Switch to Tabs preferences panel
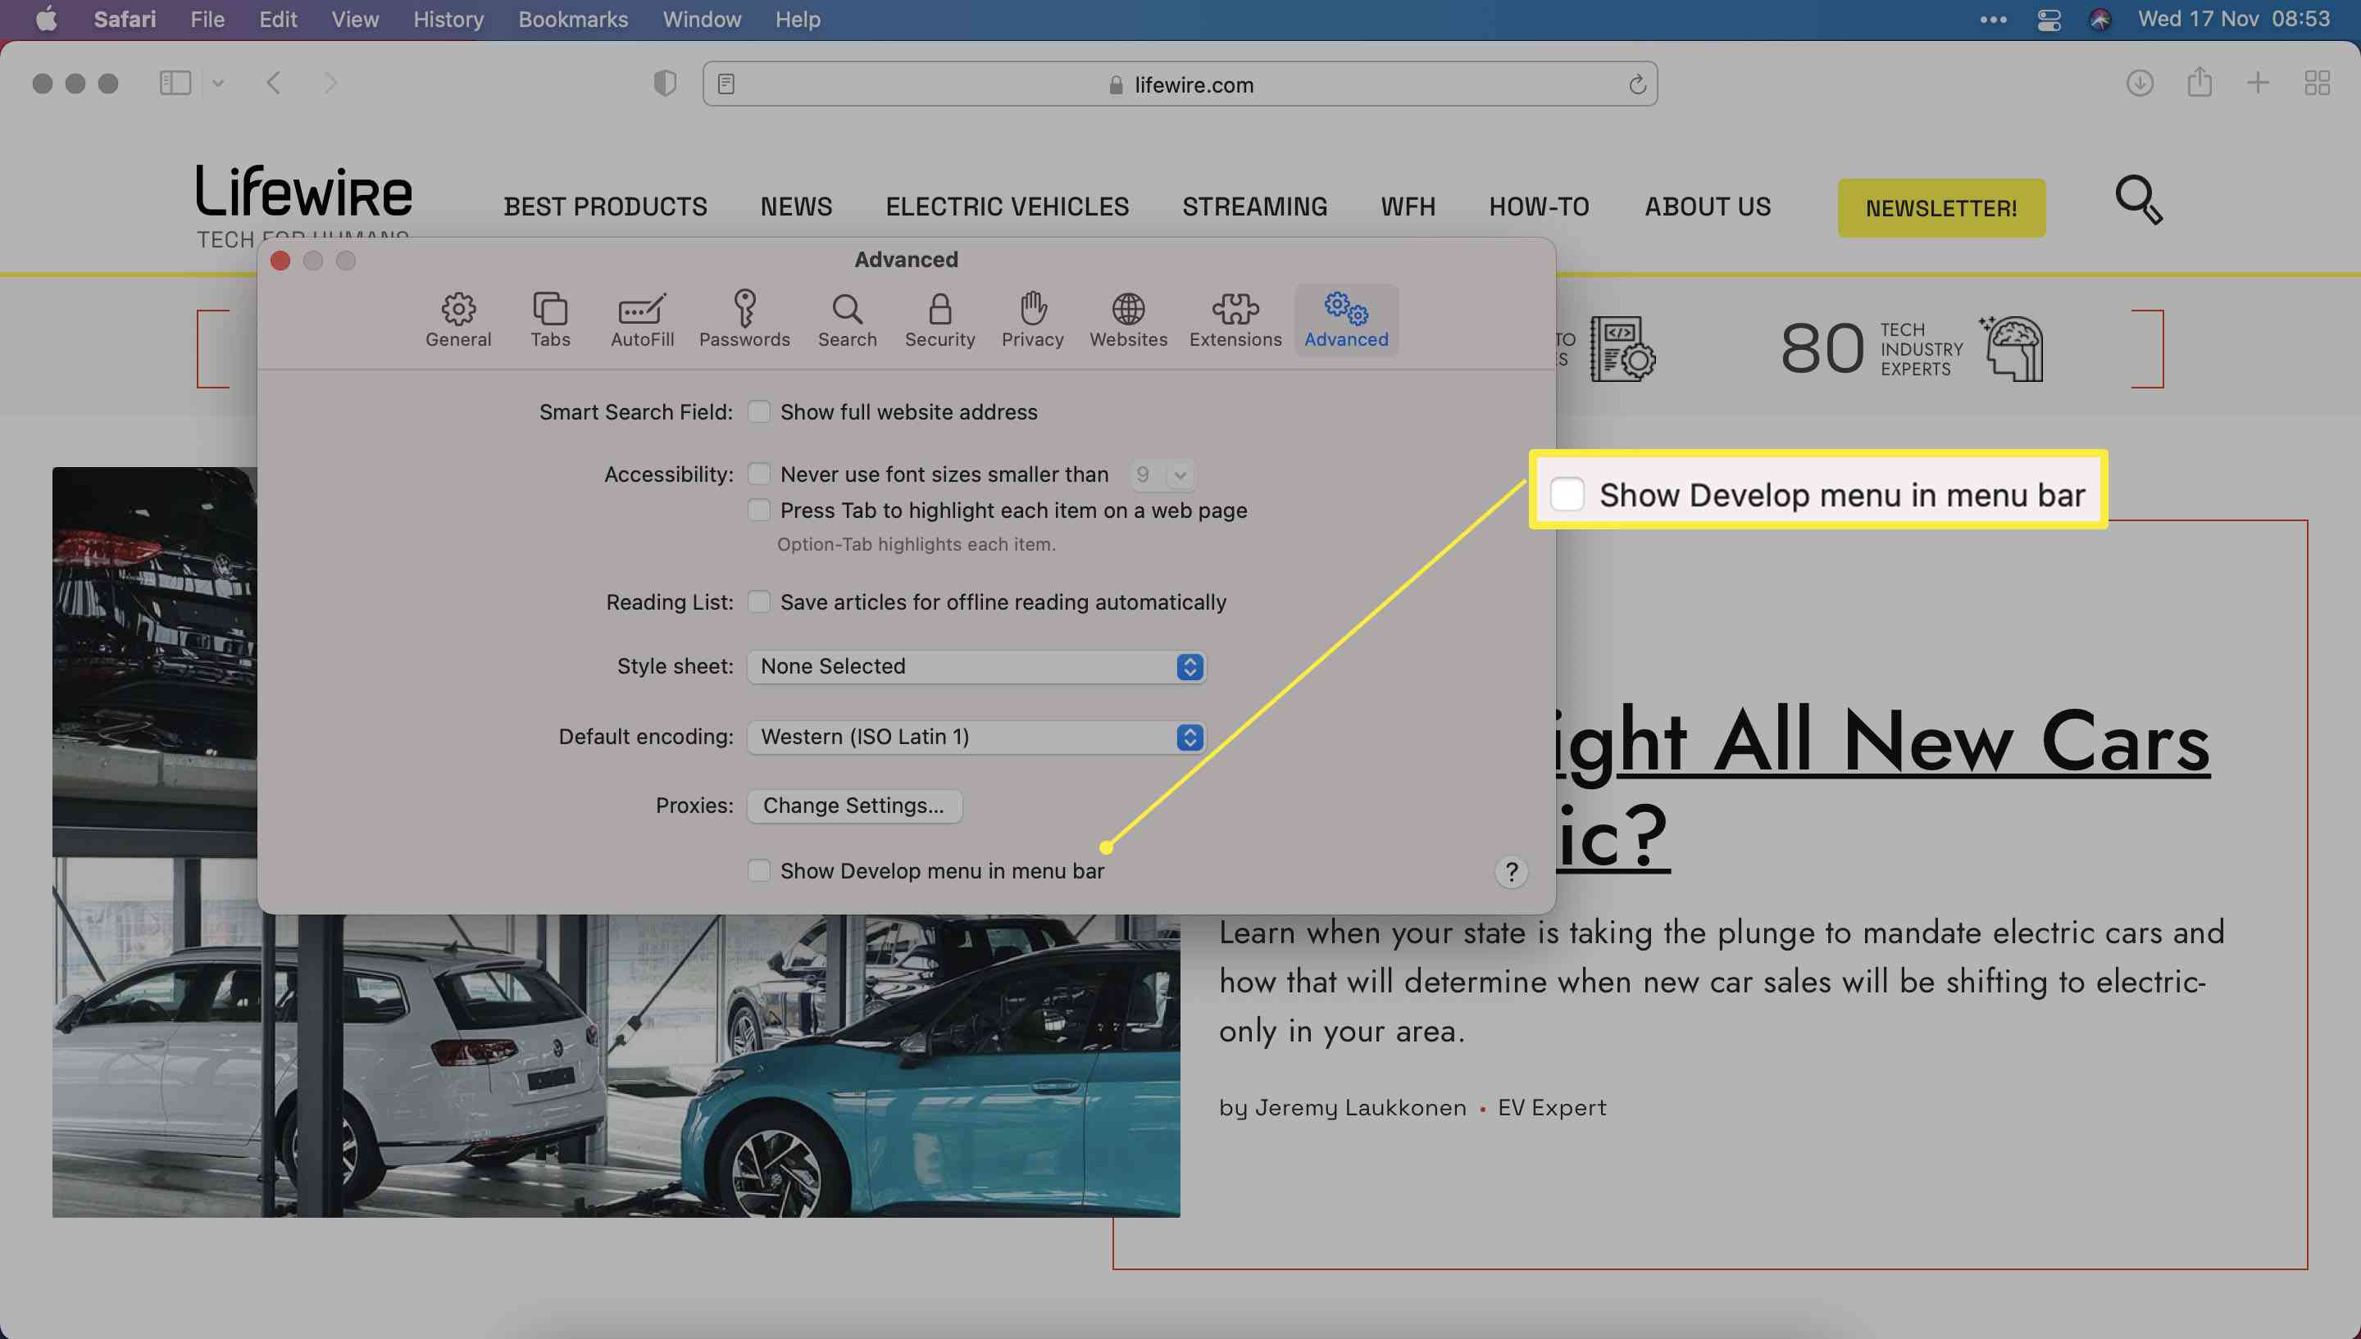 pos(550,318)
